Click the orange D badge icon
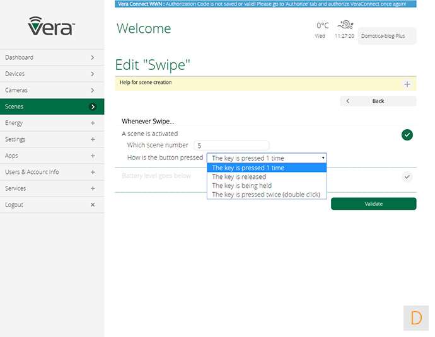Screen dimensions: 435x337 (415, 317)
